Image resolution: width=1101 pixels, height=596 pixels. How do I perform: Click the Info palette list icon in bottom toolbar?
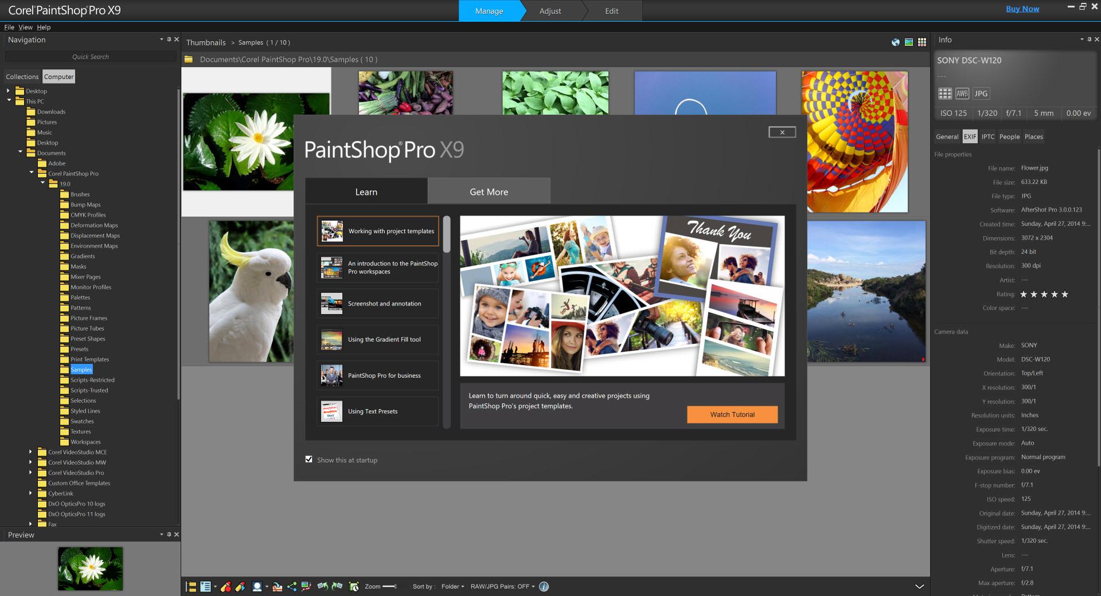(205, 586)
